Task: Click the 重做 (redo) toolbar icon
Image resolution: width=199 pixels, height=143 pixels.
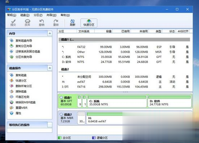Action: point(56,23)
